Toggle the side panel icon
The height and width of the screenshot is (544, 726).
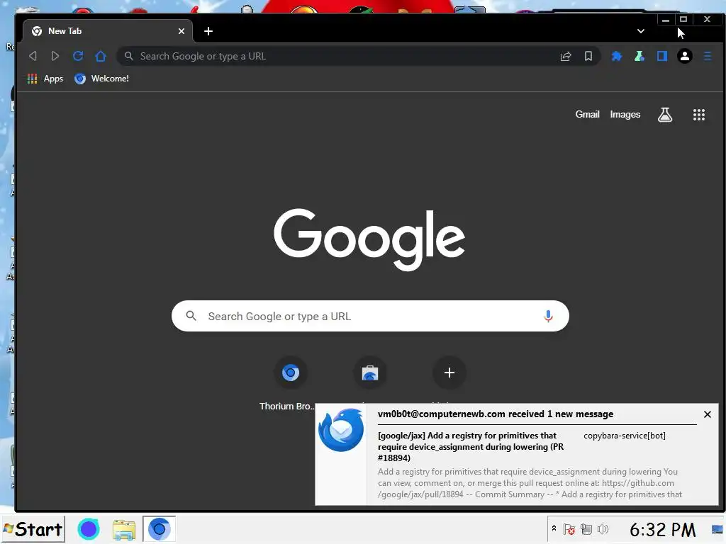(662, 57)
